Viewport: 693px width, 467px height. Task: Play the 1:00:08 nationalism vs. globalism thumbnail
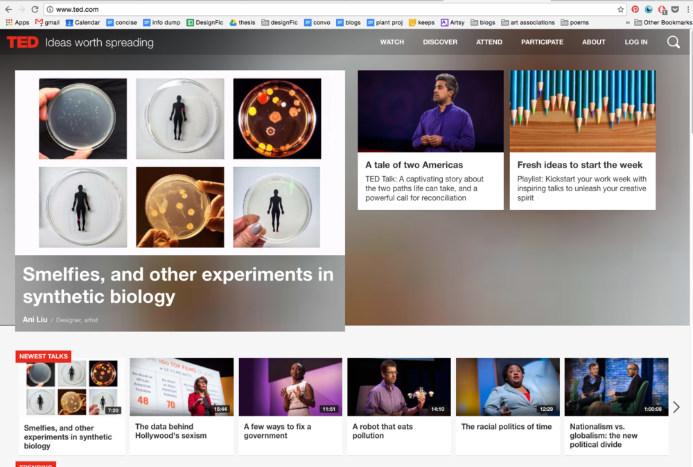(617, 387)
